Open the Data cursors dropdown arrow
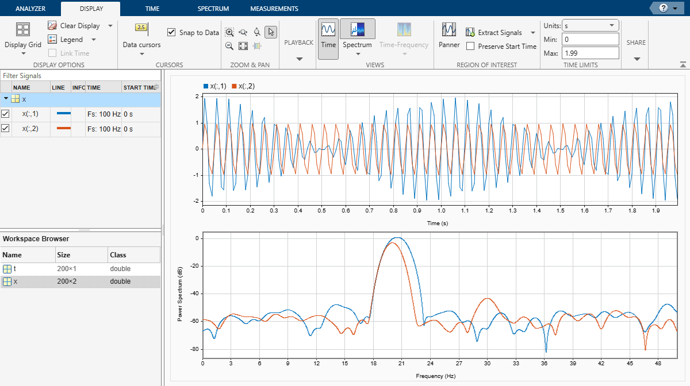 pyautogui.click(x=141, y=53)
